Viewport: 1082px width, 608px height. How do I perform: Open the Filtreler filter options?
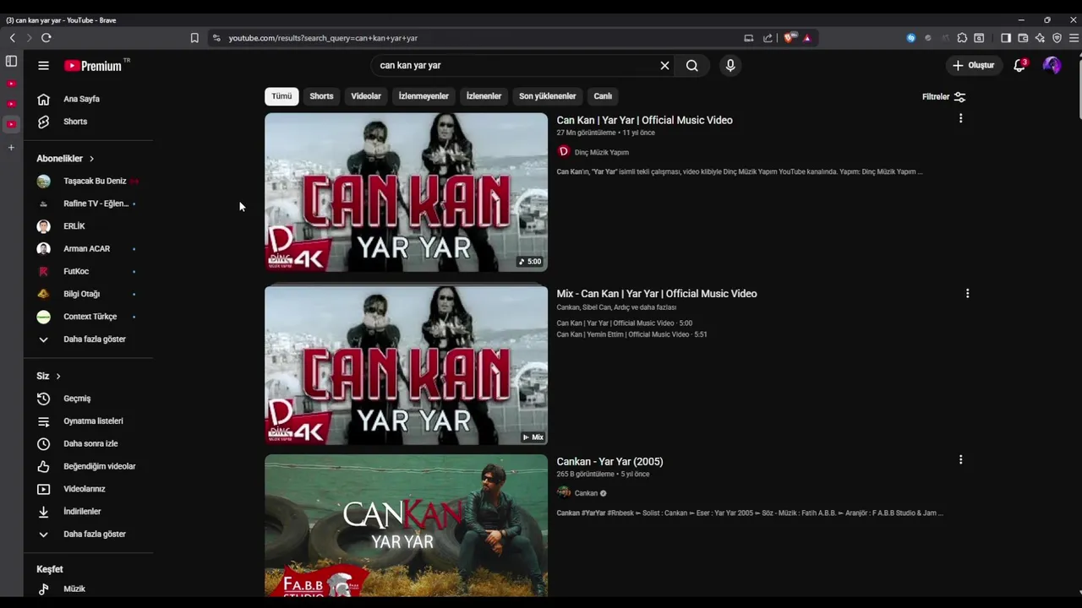pos(943,97)
